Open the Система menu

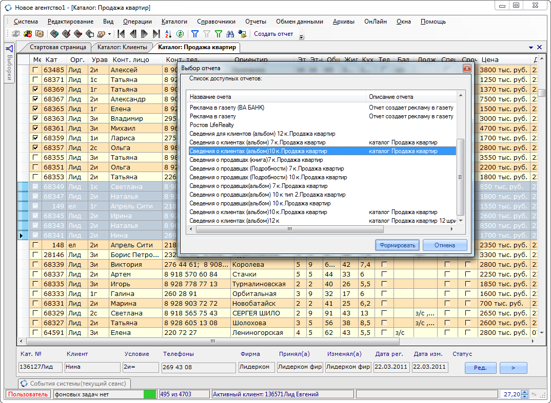click(x=26, y=22)
